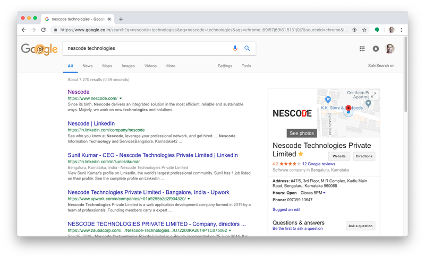Click the https://www.nescode.com/ green URL
The height and width of the screenshot is (259, 425).
click(x=92, y=99)
